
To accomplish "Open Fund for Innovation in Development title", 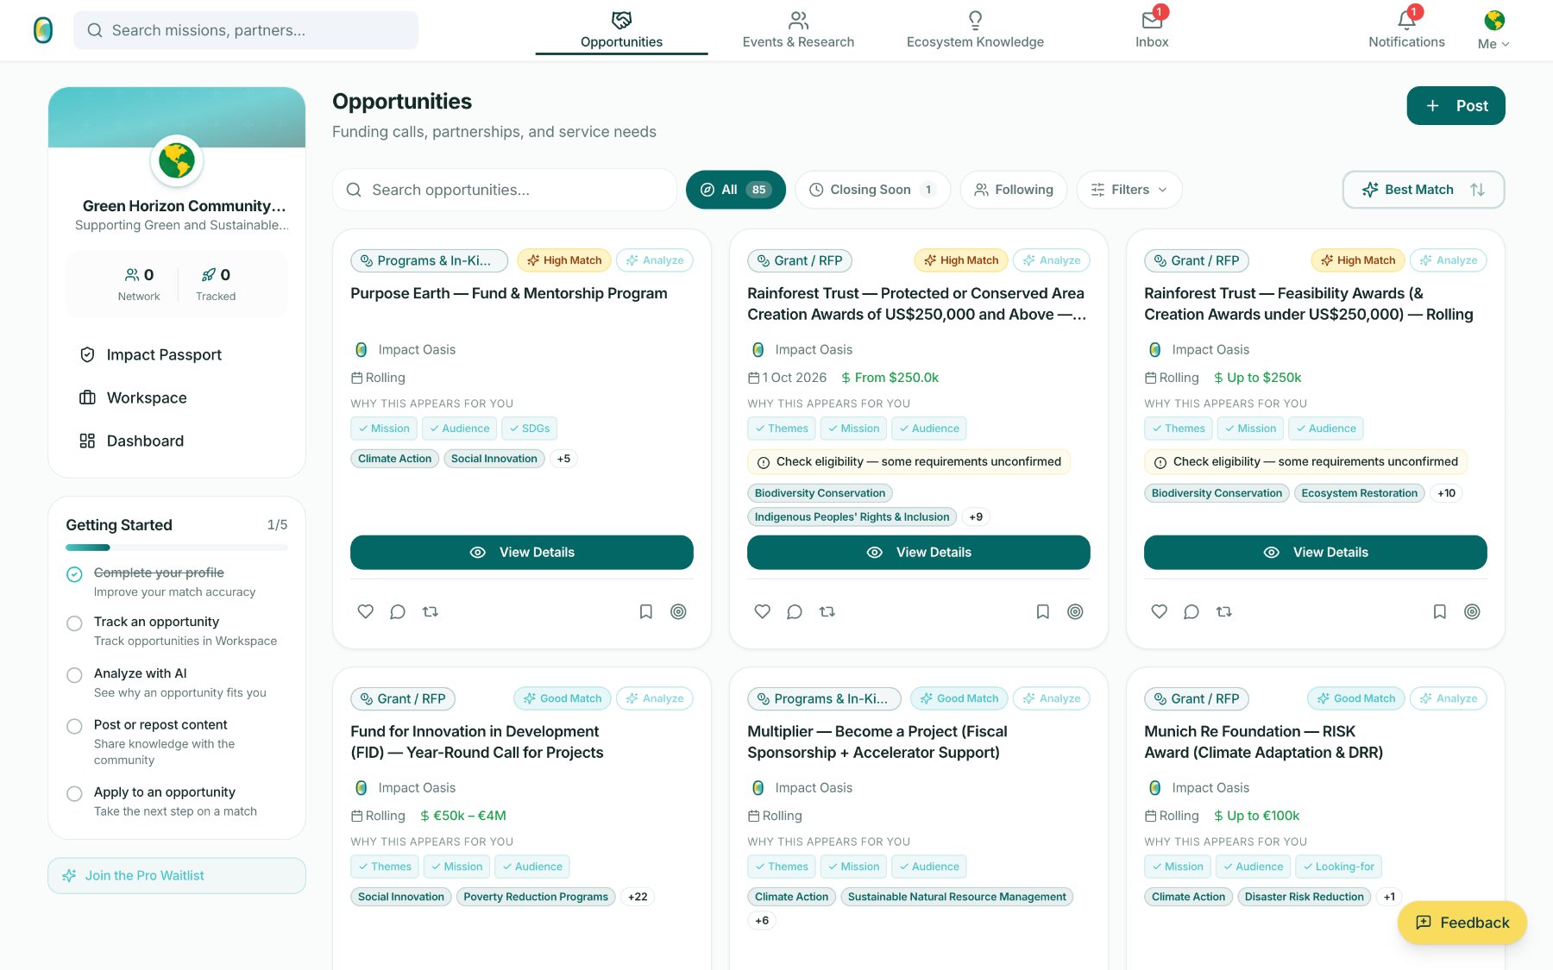I will pos(477,742).
